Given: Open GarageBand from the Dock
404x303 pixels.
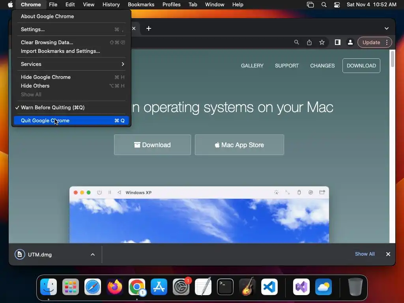Looking at the screenshot, I should [247, 287].
